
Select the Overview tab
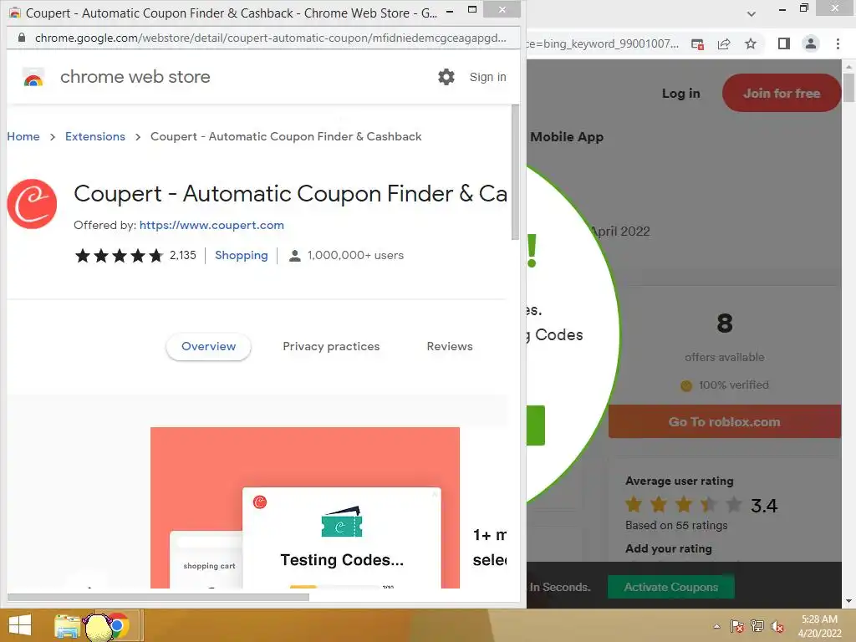208,347
